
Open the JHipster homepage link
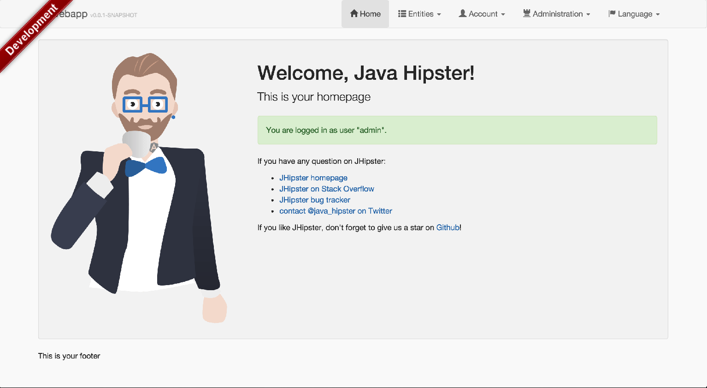(313, 178)
